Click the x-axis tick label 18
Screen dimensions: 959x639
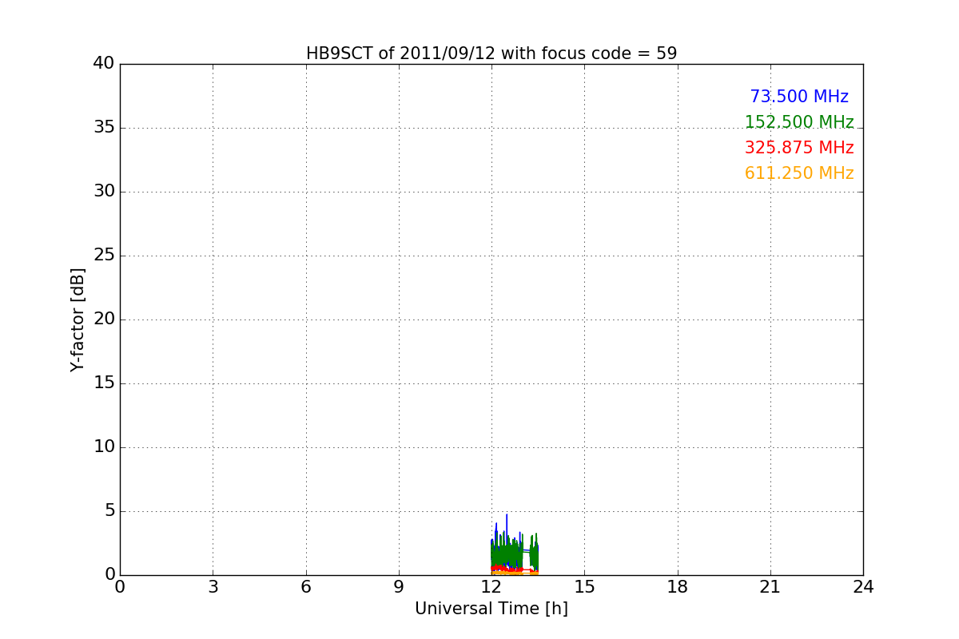(678, 587)
